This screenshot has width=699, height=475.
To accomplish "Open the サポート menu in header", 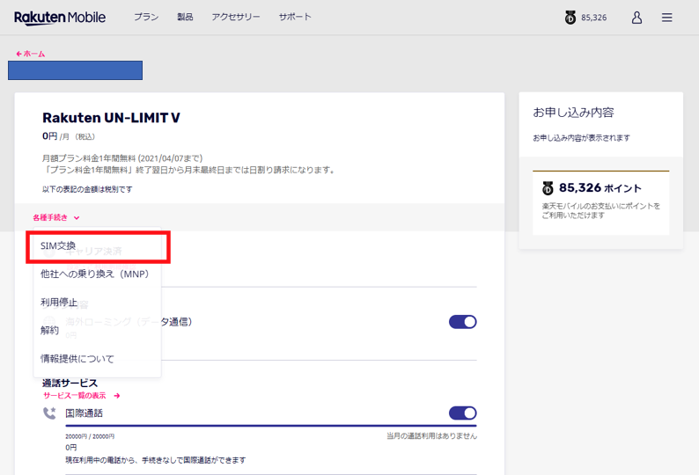I will tap(295, 17).
